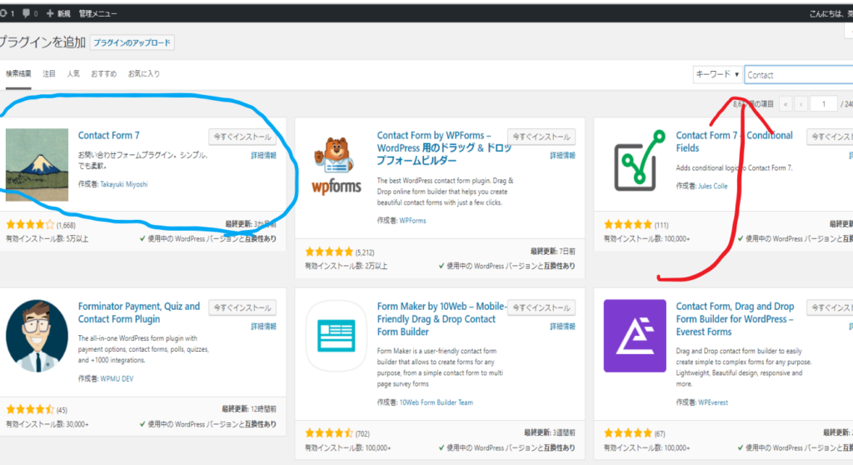Click Form Maker star rating (702)
The height and width of the screenshot is (465, 853).
point(328,433)
